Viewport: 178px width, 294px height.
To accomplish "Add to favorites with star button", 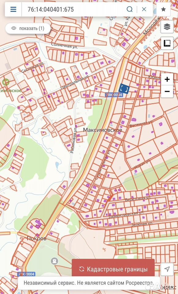I will 163,9.
